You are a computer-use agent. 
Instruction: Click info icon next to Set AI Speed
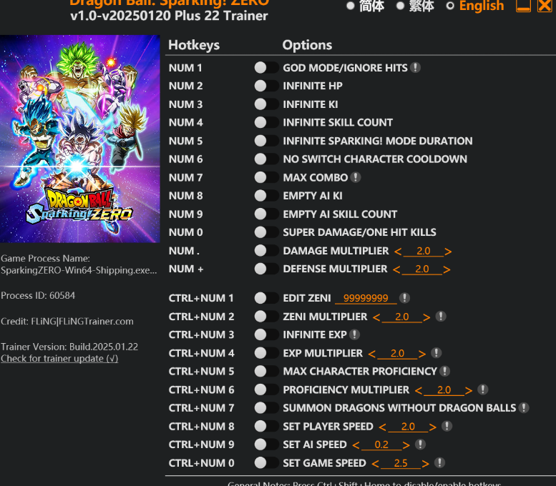420,445
